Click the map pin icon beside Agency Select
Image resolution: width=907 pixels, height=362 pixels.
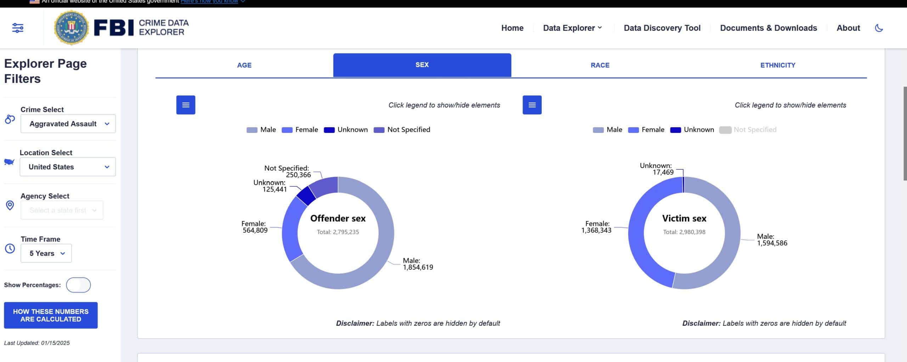click(x=10, y=205)
